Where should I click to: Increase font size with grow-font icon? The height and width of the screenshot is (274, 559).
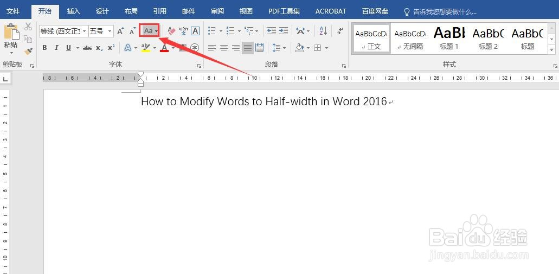coord(121,31)
